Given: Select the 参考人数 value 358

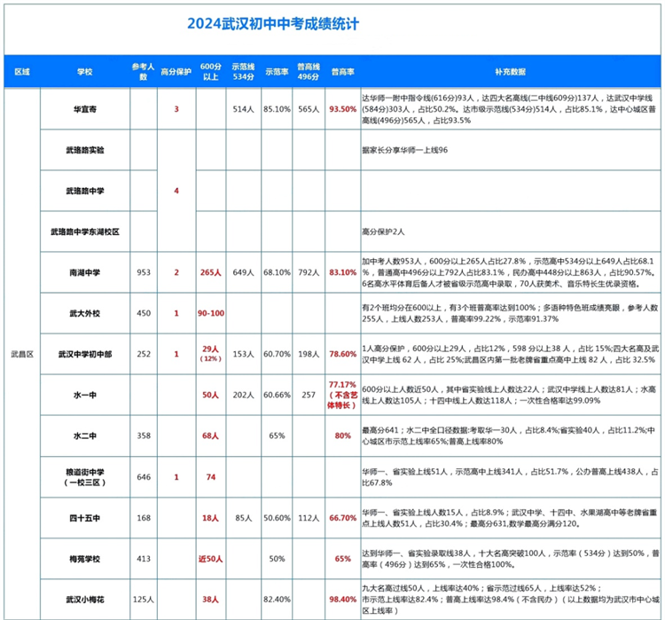Looking at the screenshot, I should pos(144,436).
